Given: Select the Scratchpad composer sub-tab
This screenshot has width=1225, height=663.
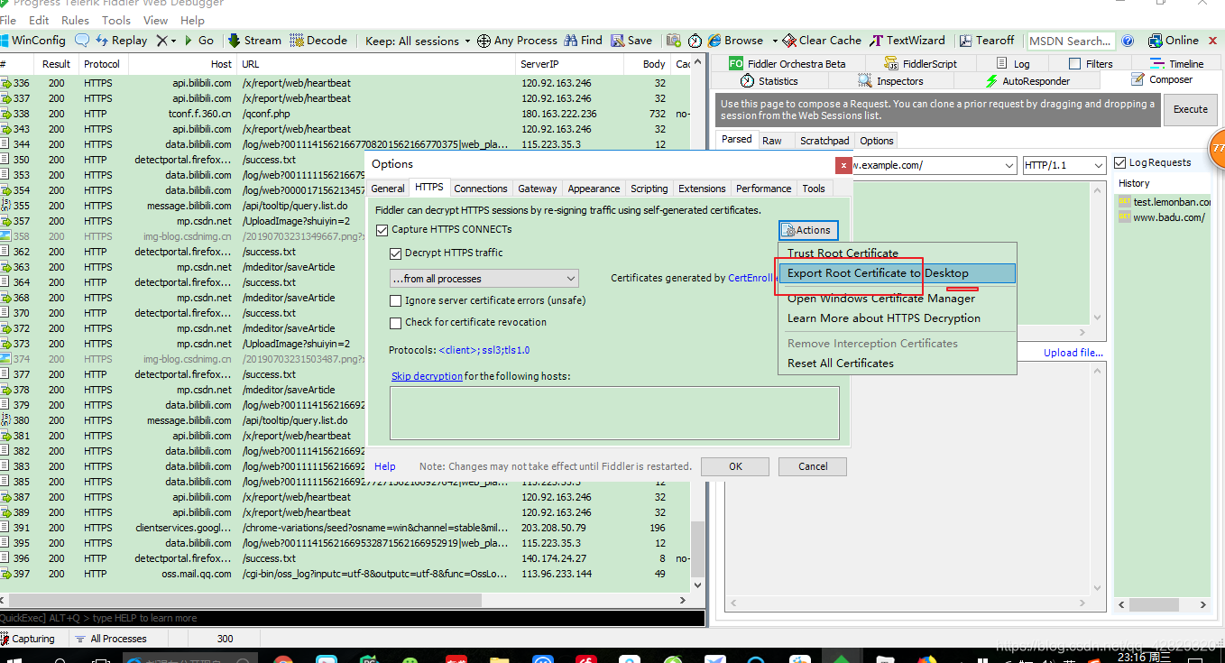Looking at the screenshot, I should (824, 141).
